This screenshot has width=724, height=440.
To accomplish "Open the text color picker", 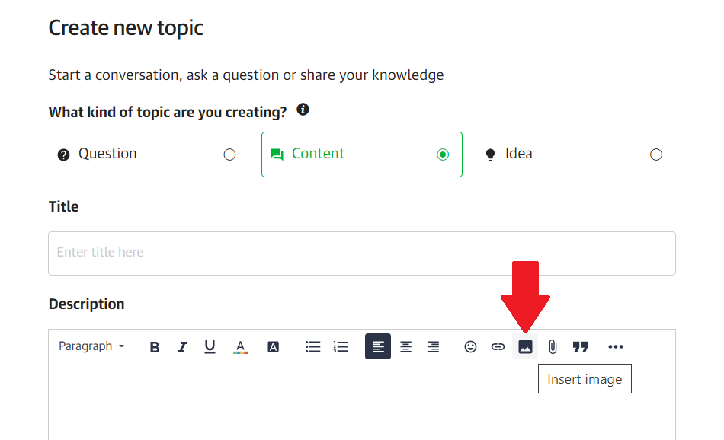I will click(x=240, y=347).
